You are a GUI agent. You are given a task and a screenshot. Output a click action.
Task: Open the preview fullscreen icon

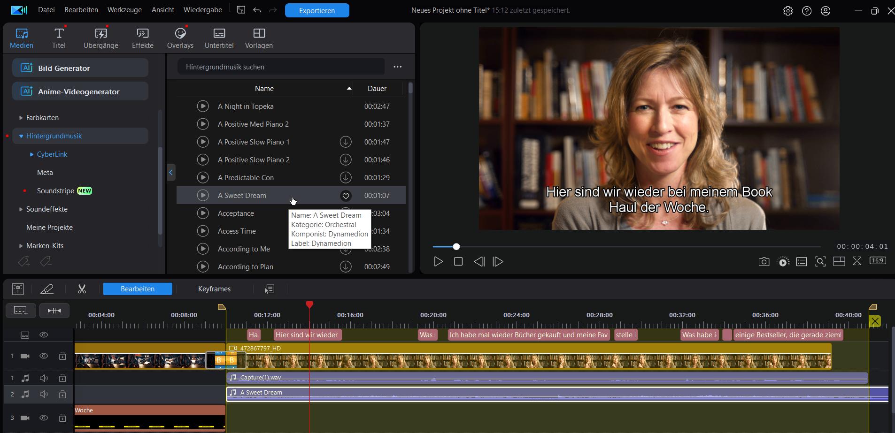(x=857, y=261)
